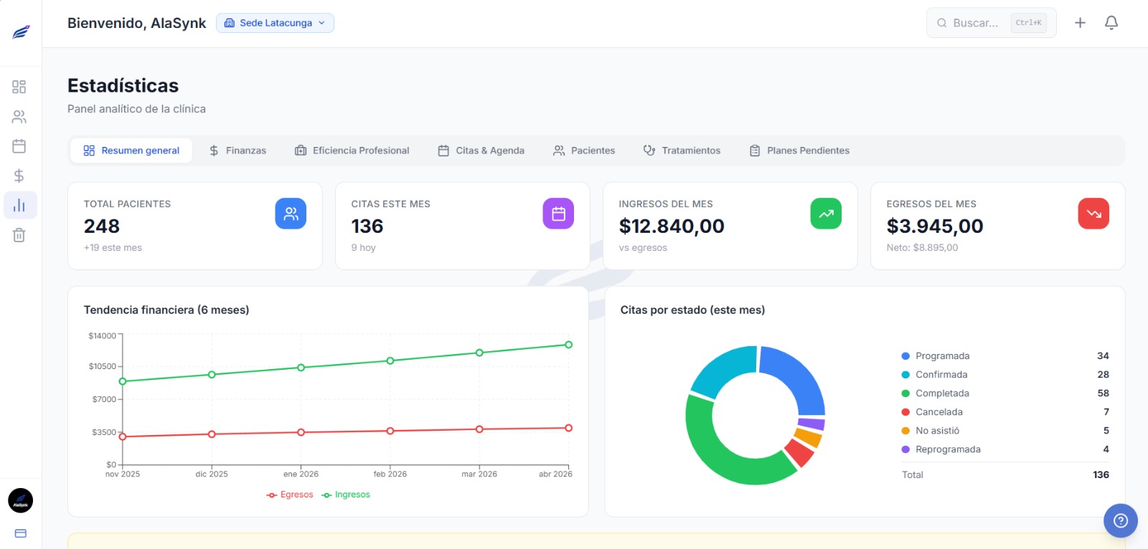
Task: Open the patients icon in sidebar
Action: [19, 117]
